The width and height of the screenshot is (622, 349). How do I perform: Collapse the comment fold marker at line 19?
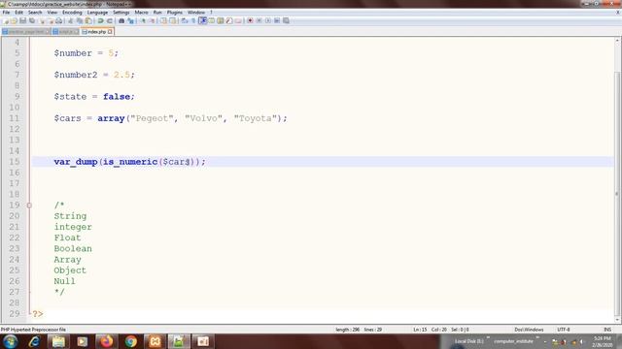click(29, 205)
